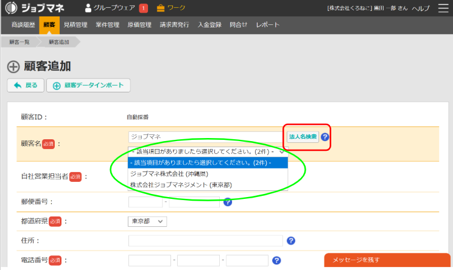Click the middle 電話番号 input box
This screenshot has width=453, height=270.
198,260
